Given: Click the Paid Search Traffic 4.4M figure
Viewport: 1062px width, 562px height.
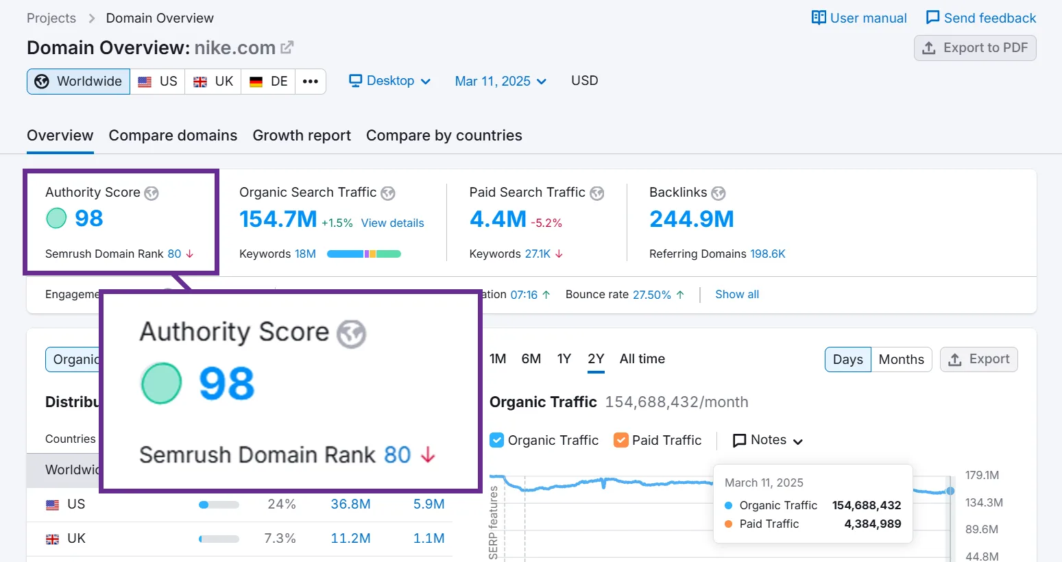Looking at the screenshot, I should pyautogui.click(x=498, y=219).
